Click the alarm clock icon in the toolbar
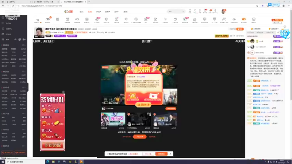The image size is (292, 164). [67, 19]
